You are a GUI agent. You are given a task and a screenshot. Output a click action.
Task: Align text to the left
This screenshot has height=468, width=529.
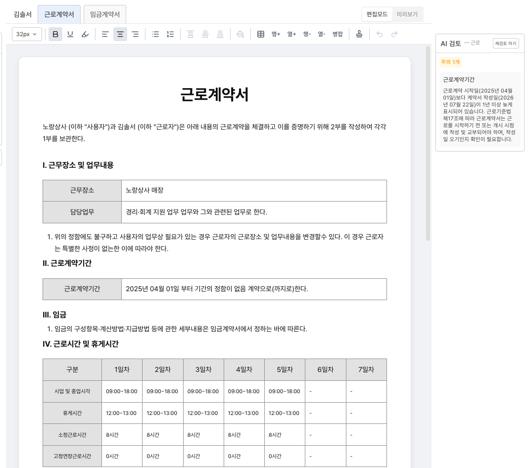click(105, 34)
